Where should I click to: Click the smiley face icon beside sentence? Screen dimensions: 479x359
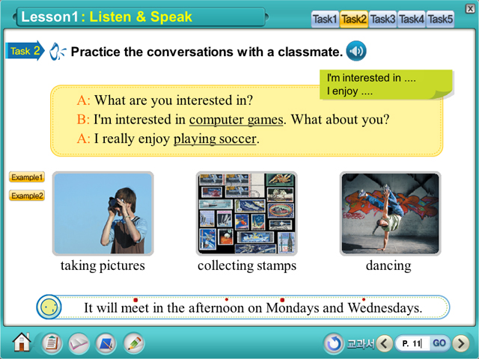[x=49, y=307]
